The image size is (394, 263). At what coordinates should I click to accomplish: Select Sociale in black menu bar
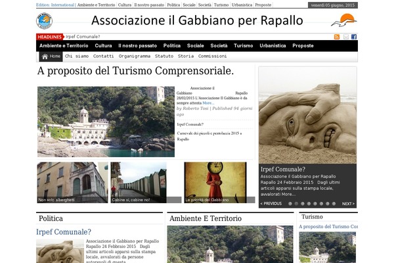point(195,46)
